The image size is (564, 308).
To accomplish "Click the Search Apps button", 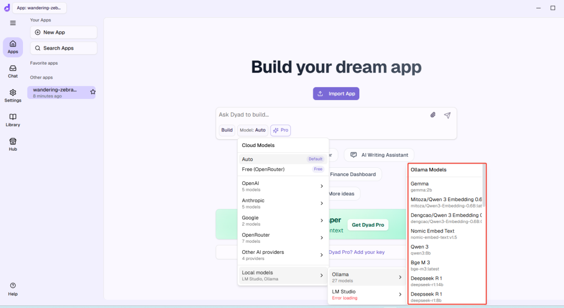I will point(64,48).
